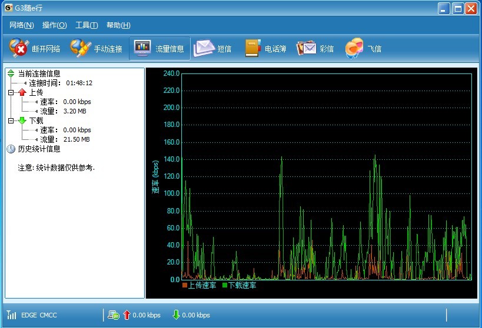482x328 pixels.
Task: Click the 100.0 axis label
Action: pyautogui.click(x=171, y=193)
